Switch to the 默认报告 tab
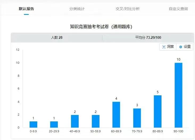 coord(26,9)
